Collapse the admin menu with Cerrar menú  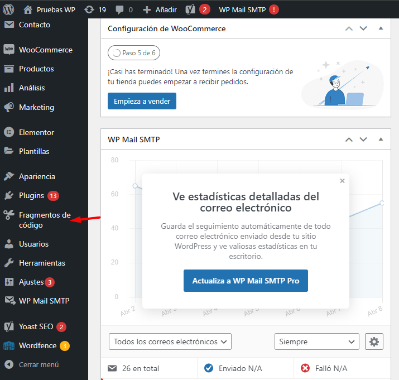pos(32,364)
